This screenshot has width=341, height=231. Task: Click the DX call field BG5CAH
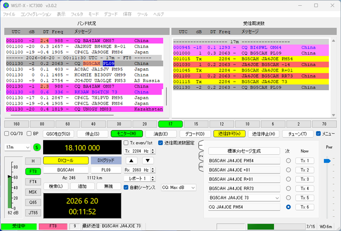[x=66, y=170]
